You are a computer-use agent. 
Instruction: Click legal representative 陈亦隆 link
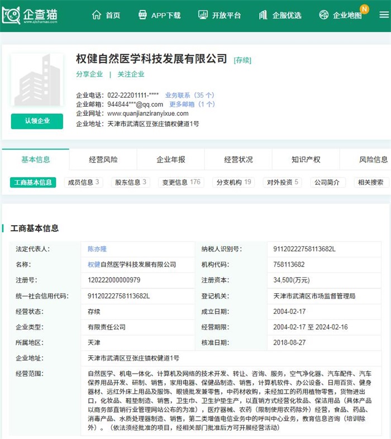pyautogui.click(x=97, y=249)
